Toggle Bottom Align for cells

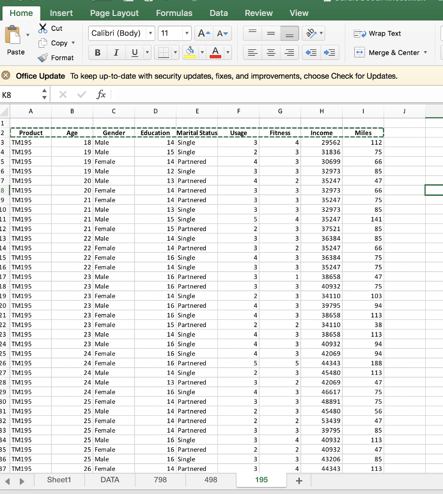290,33
